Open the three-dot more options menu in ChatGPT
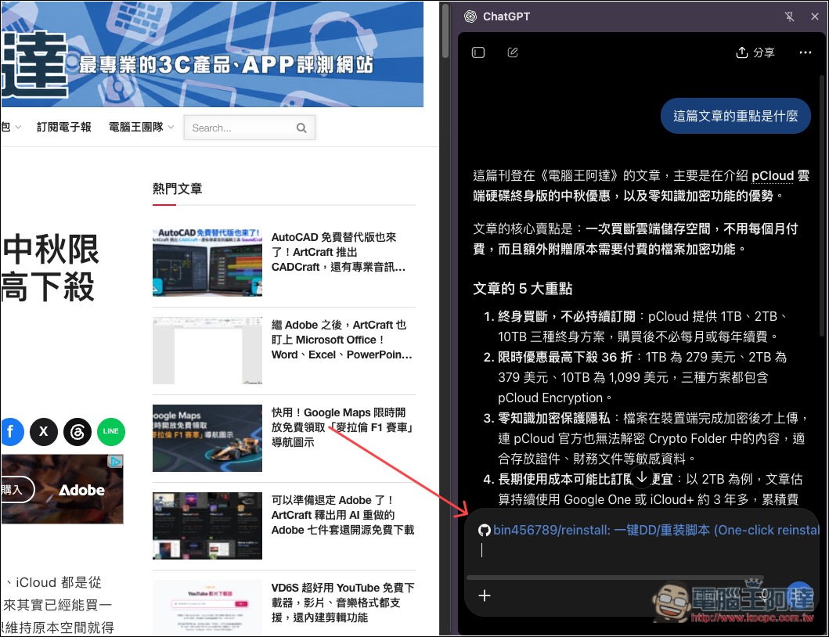The image size is (829, 637). click(806, 52)
